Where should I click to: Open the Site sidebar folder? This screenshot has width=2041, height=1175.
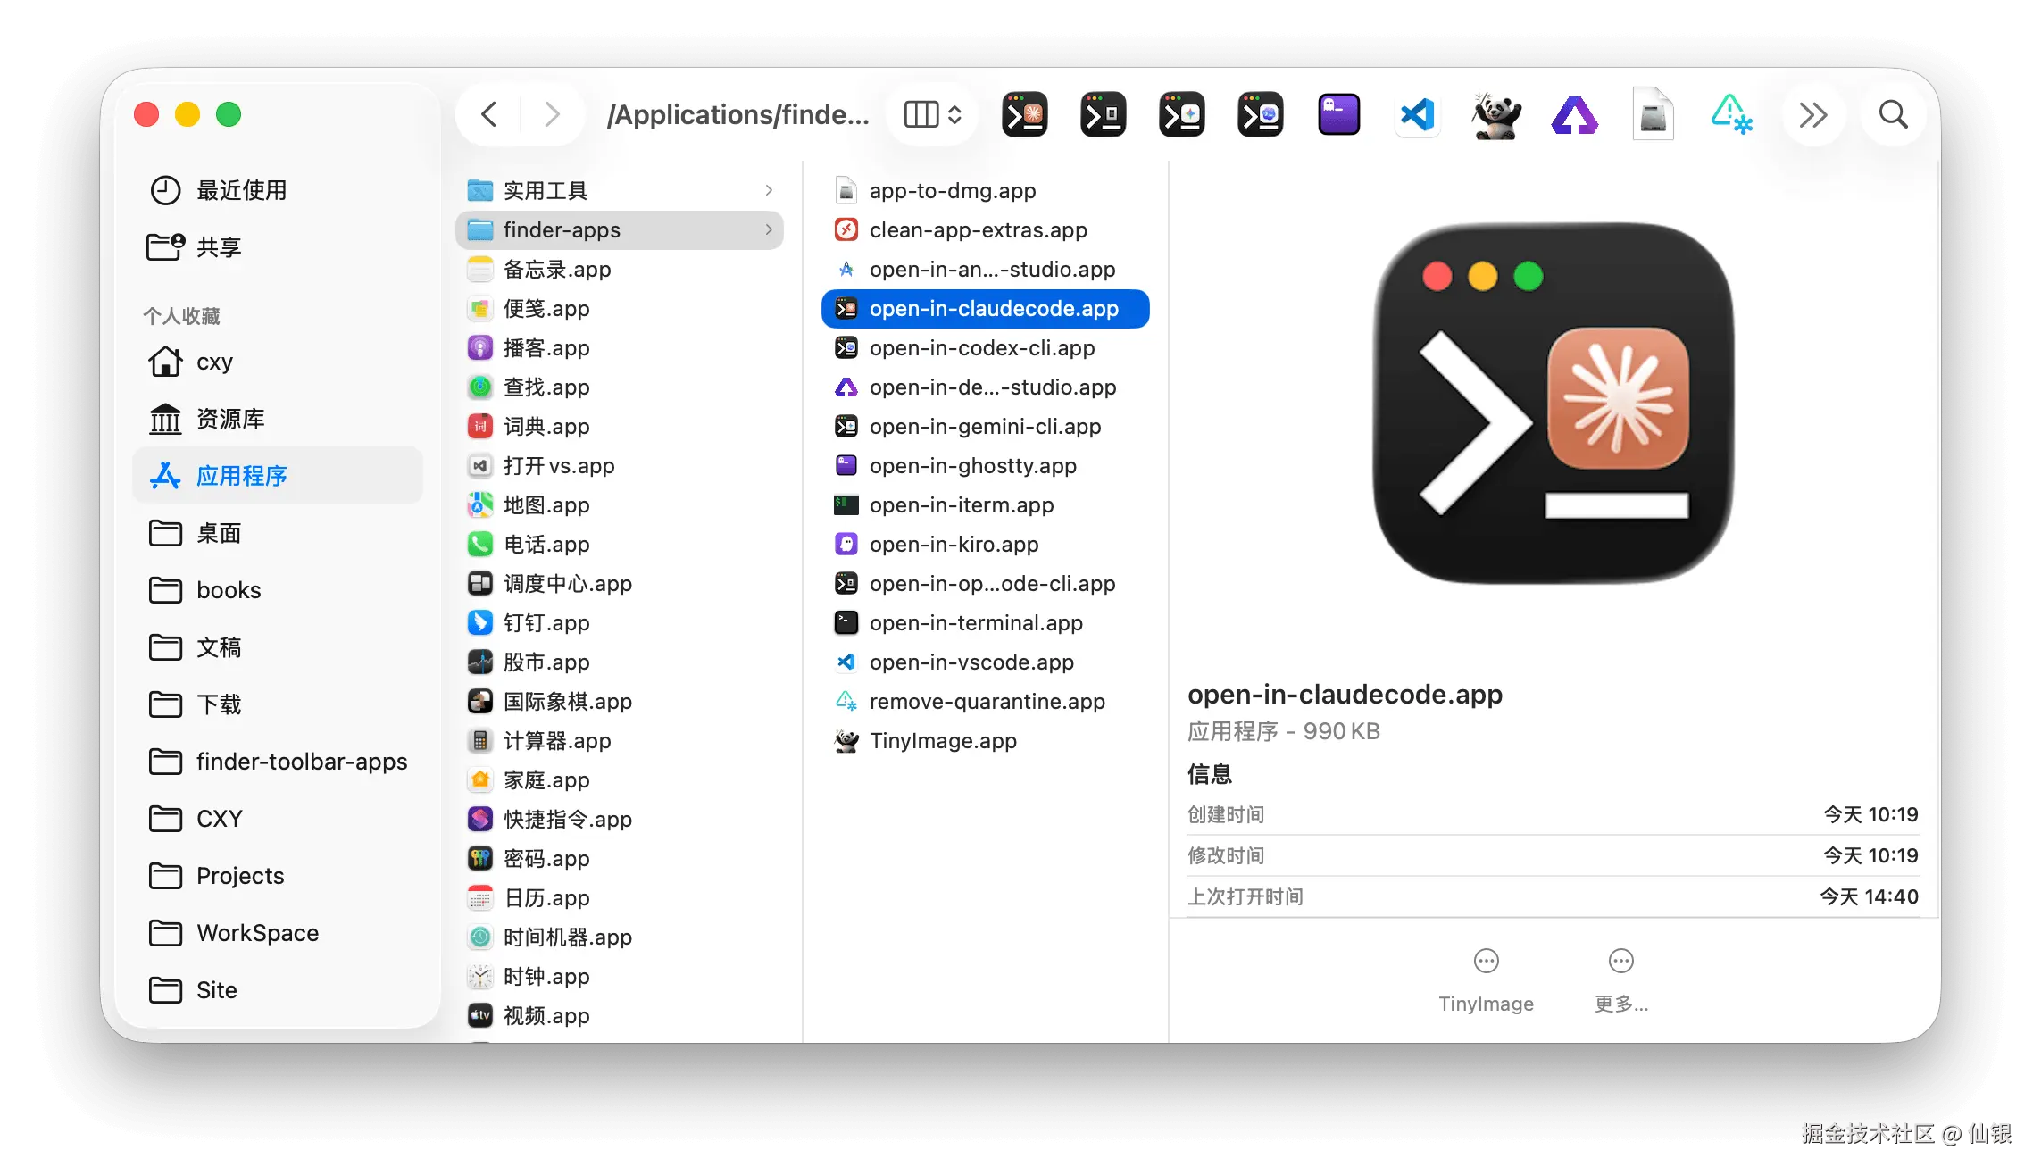278,990
